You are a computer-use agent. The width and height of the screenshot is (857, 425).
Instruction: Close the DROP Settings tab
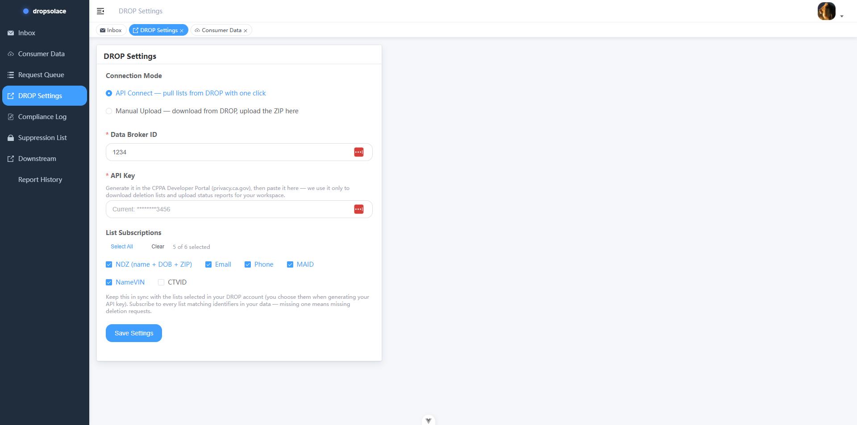(x=182, y=31)
